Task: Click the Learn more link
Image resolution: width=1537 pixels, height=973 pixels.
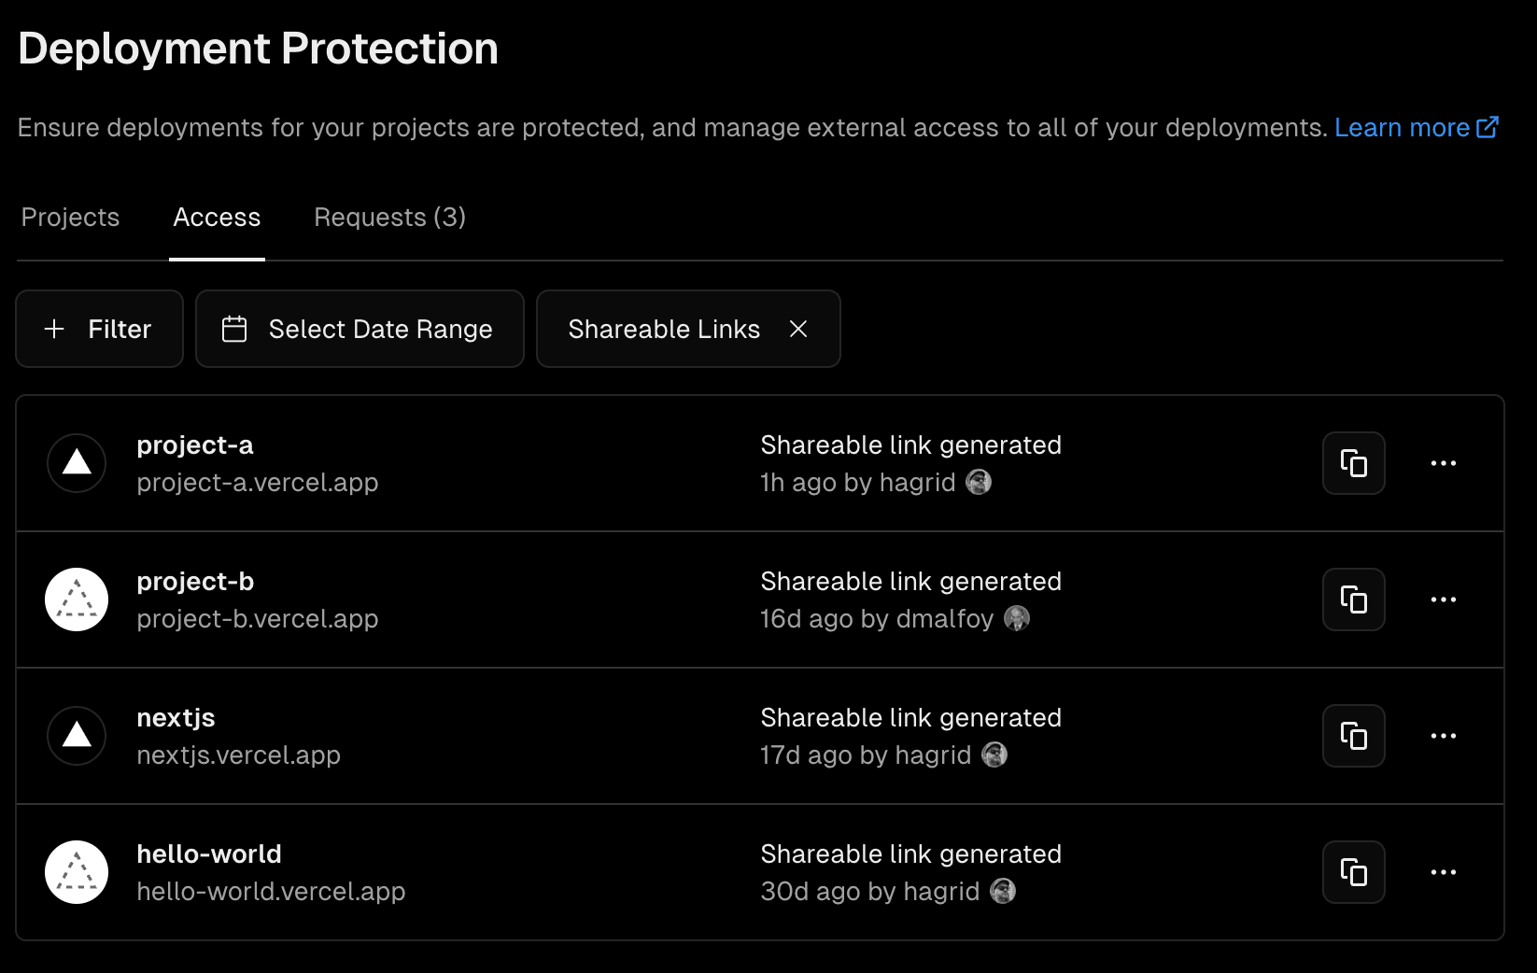Action: 1403,127
